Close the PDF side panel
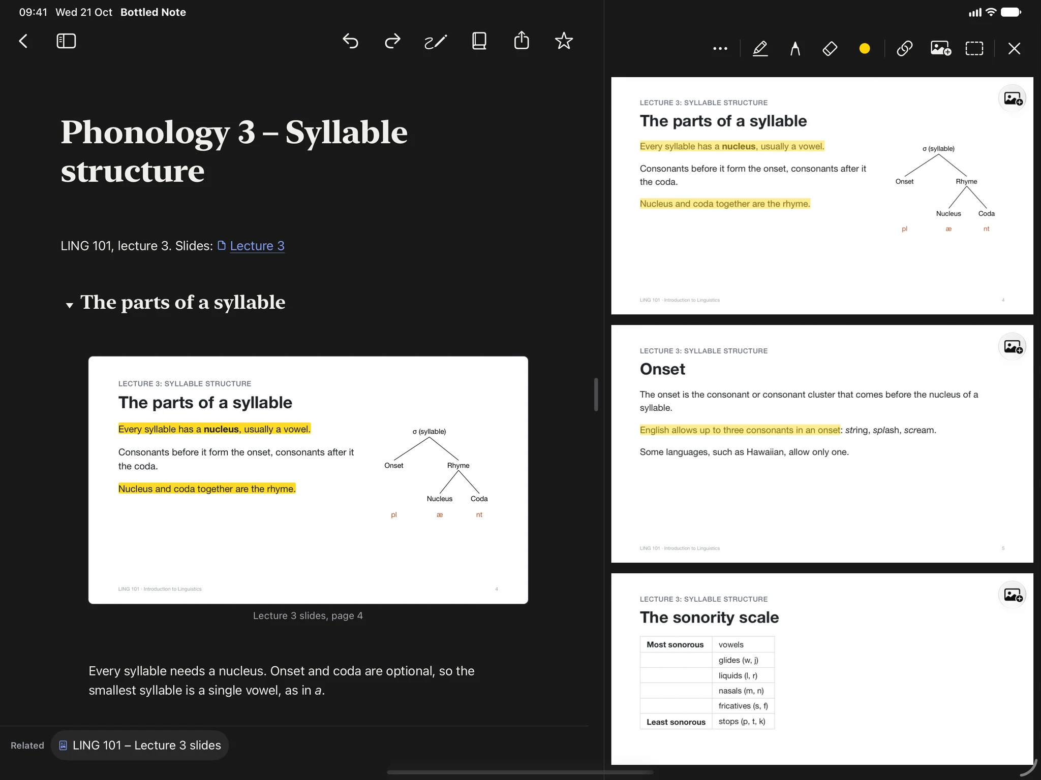1041x780 pixels. pyautogui.click(x=1014, y=49)
